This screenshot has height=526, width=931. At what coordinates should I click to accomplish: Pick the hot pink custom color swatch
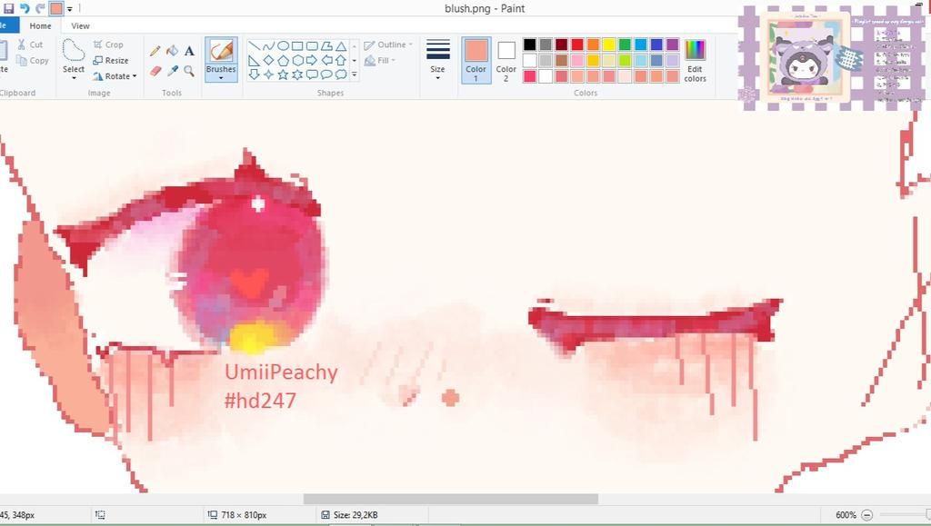coord(530,76)
